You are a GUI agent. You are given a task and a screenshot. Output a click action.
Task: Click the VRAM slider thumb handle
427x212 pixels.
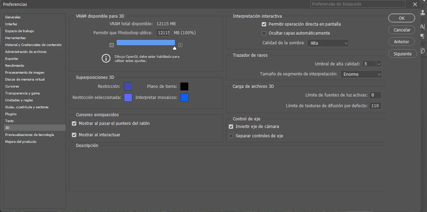pyautogui.click(x=175, y=48)
